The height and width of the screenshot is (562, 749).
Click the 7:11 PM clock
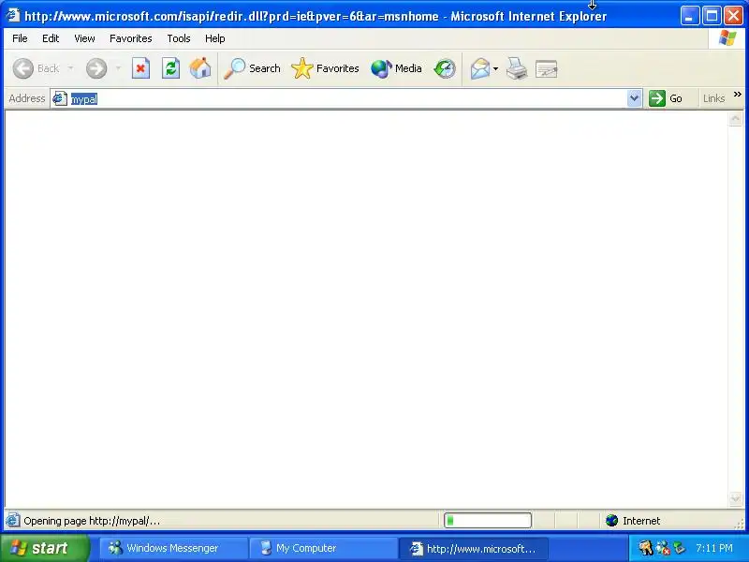714,548
